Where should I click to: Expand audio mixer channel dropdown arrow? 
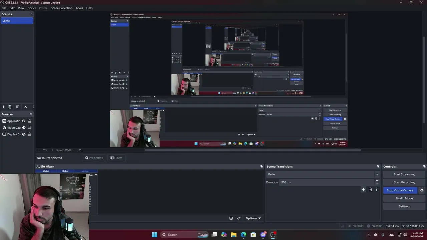(x=96, y=175)
